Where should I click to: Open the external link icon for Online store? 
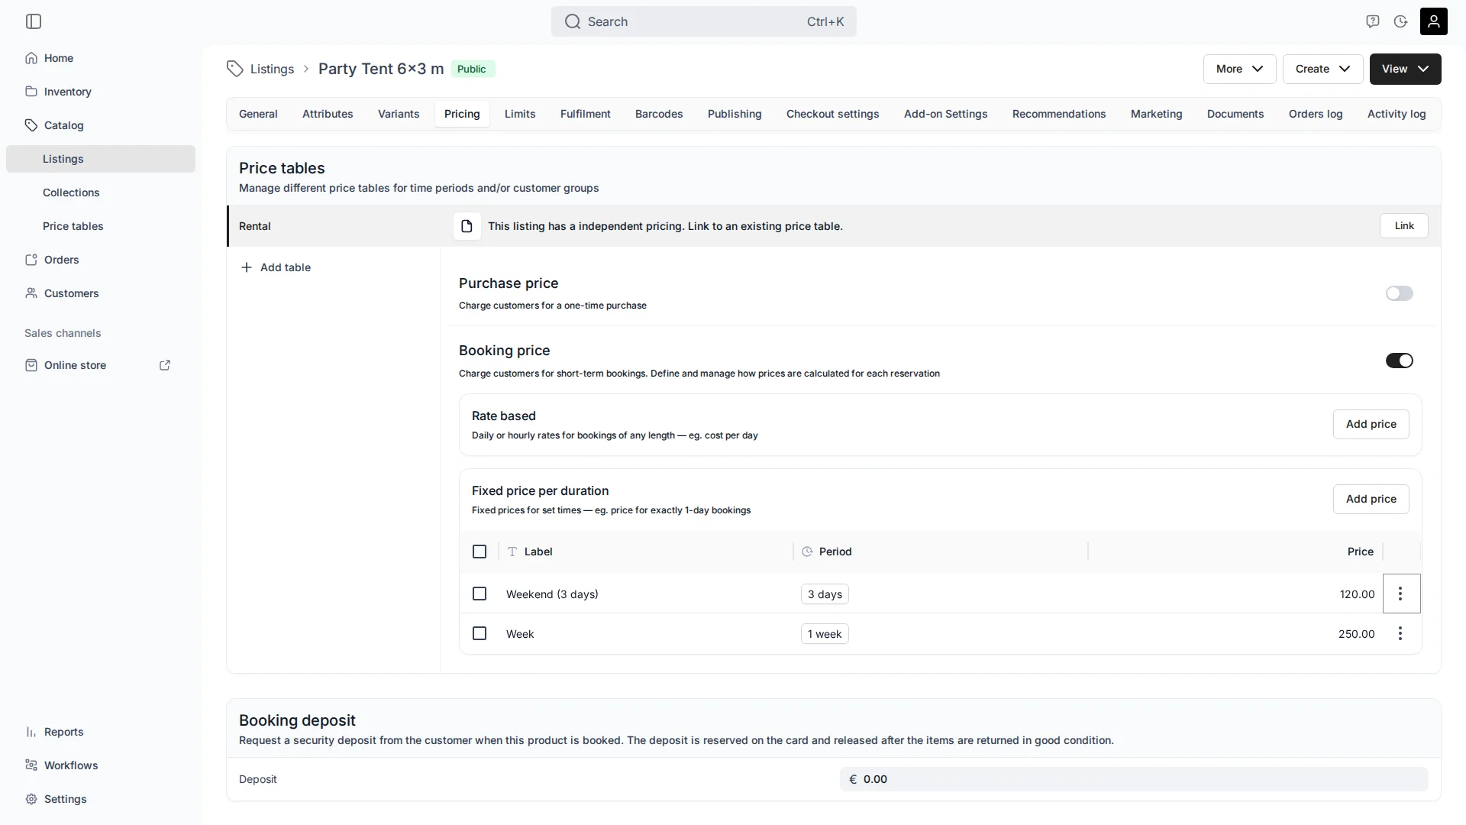point(165,365)
